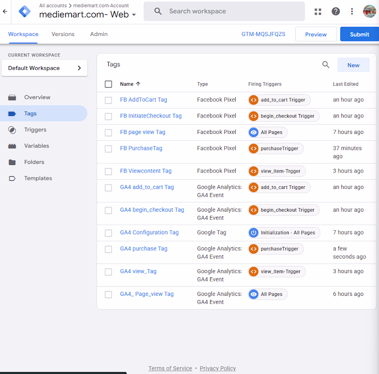Click the magnifier icon in workspace search bar

158,11
